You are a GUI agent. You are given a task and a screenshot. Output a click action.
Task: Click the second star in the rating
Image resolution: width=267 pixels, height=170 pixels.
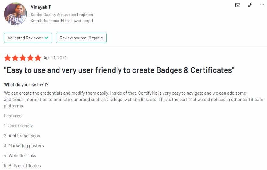click(15, 58)
